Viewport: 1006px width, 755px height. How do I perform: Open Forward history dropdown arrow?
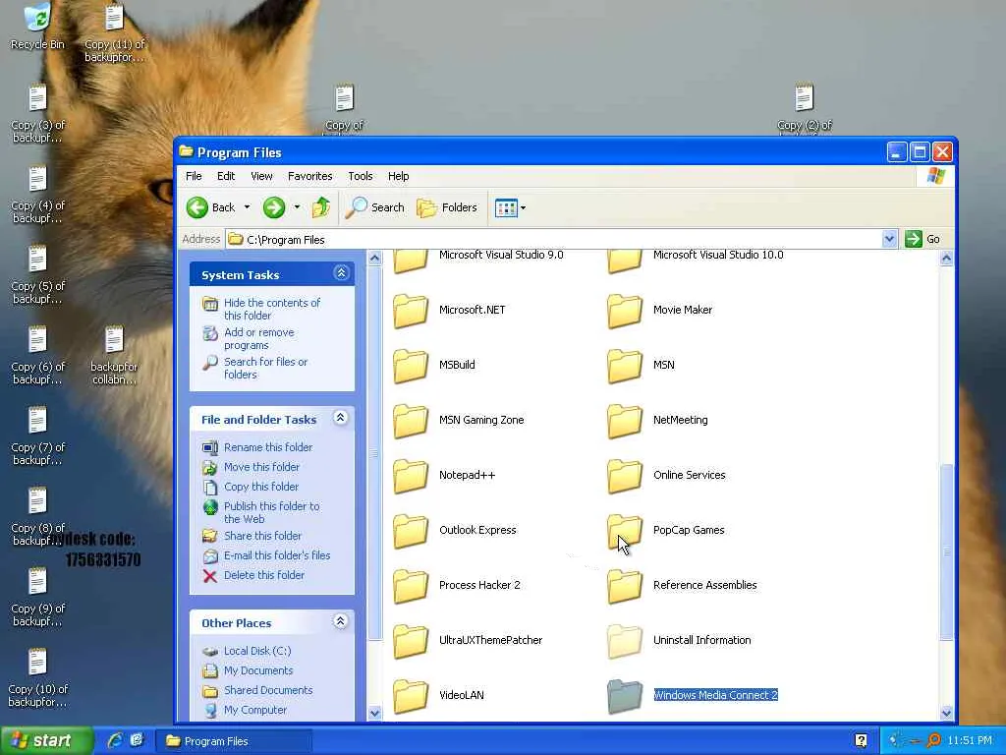(x=297, y=207)
